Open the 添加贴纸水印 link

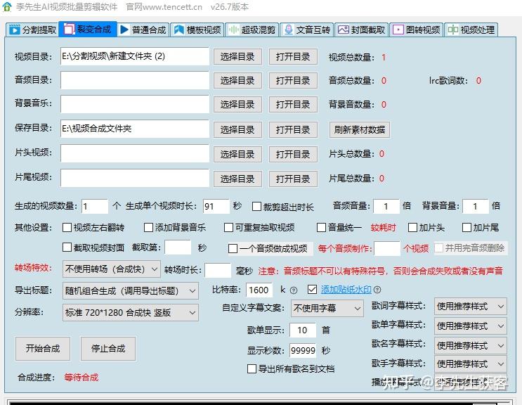[346, 290]
